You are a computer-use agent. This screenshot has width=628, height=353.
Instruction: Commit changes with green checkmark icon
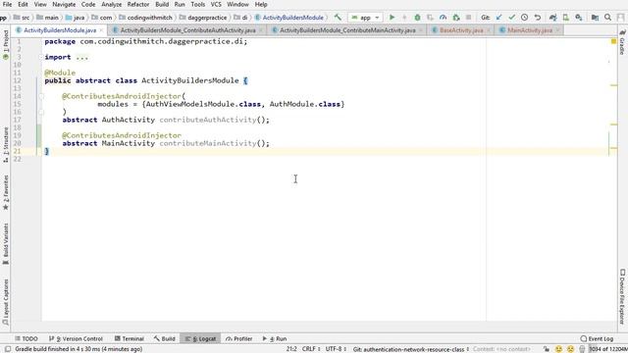(x=511, y=18)
